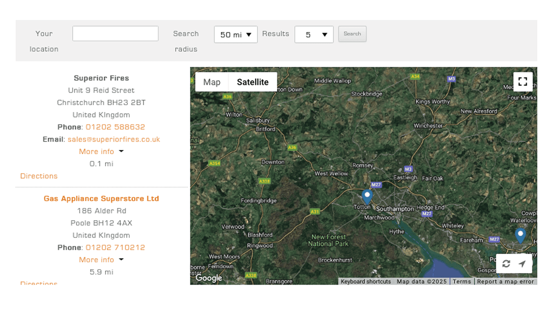
Task: Click the blue map pin near Fareham
Action: point(520,235)
